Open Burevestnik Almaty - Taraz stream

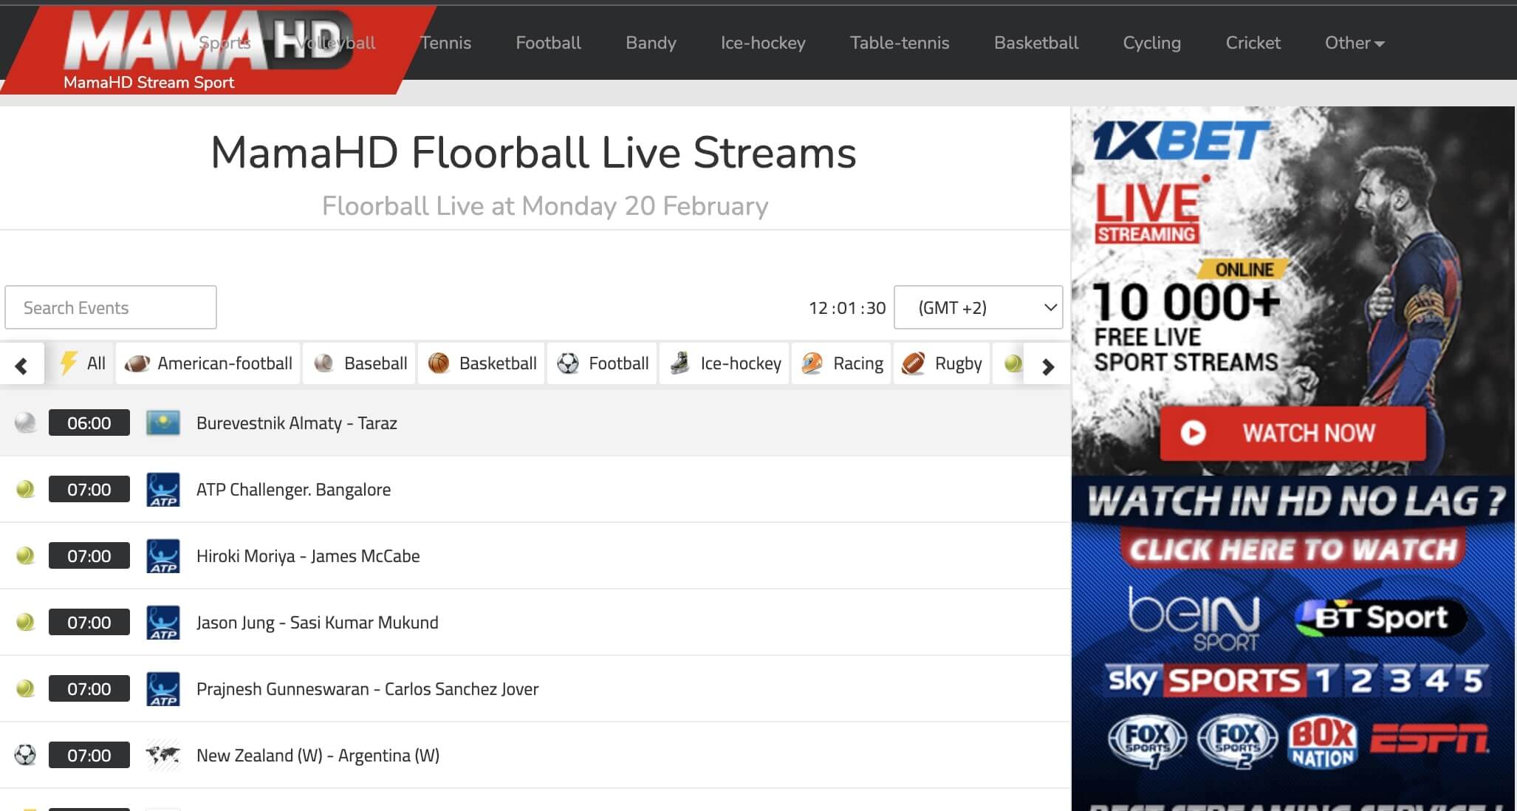coord(296,423)
